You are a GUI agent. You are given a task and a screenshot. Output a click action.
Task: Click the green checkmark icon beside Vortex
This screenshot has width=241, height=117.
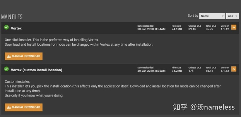pos(6,27)
